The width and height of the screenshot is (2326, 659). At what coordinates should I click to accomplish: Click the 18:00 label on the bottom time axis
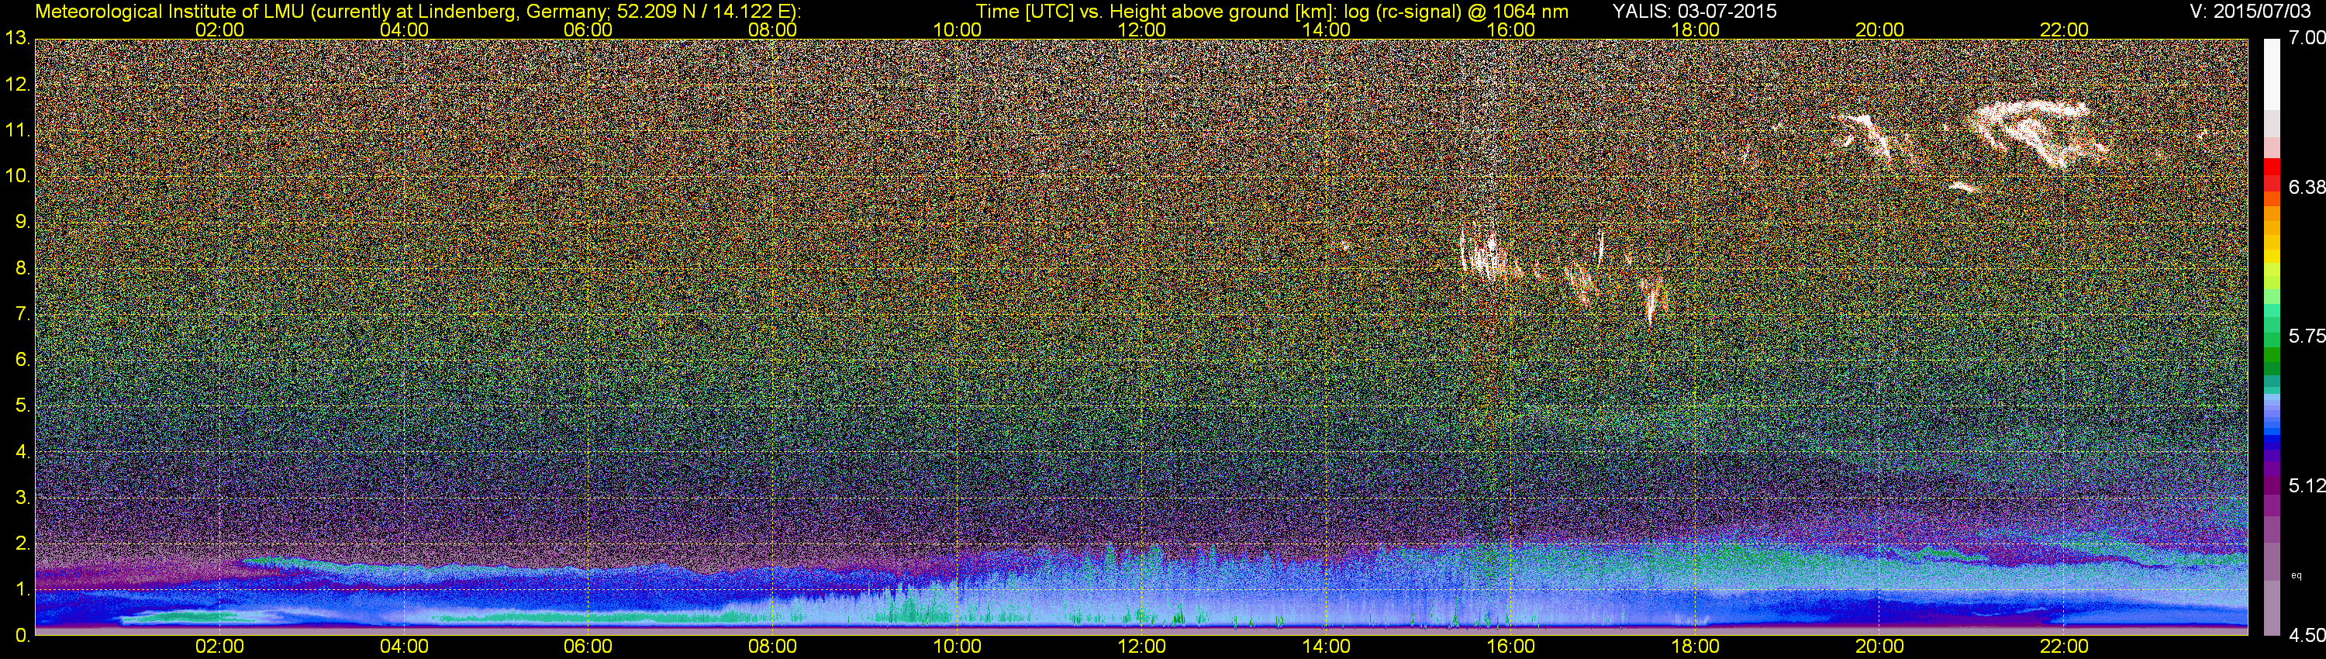point(1695,647)
